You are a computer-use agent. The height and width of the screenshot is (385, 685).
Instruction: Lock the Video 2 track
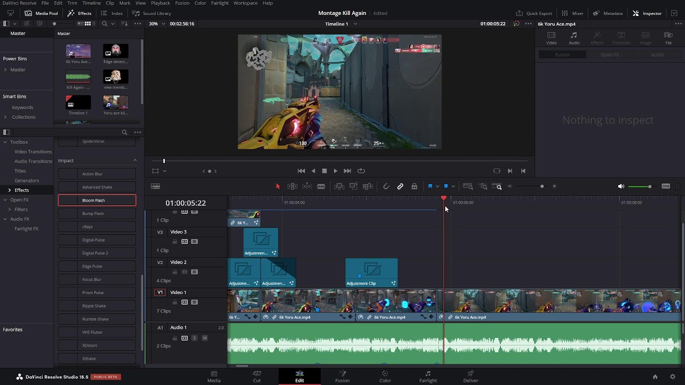point(174,272)
